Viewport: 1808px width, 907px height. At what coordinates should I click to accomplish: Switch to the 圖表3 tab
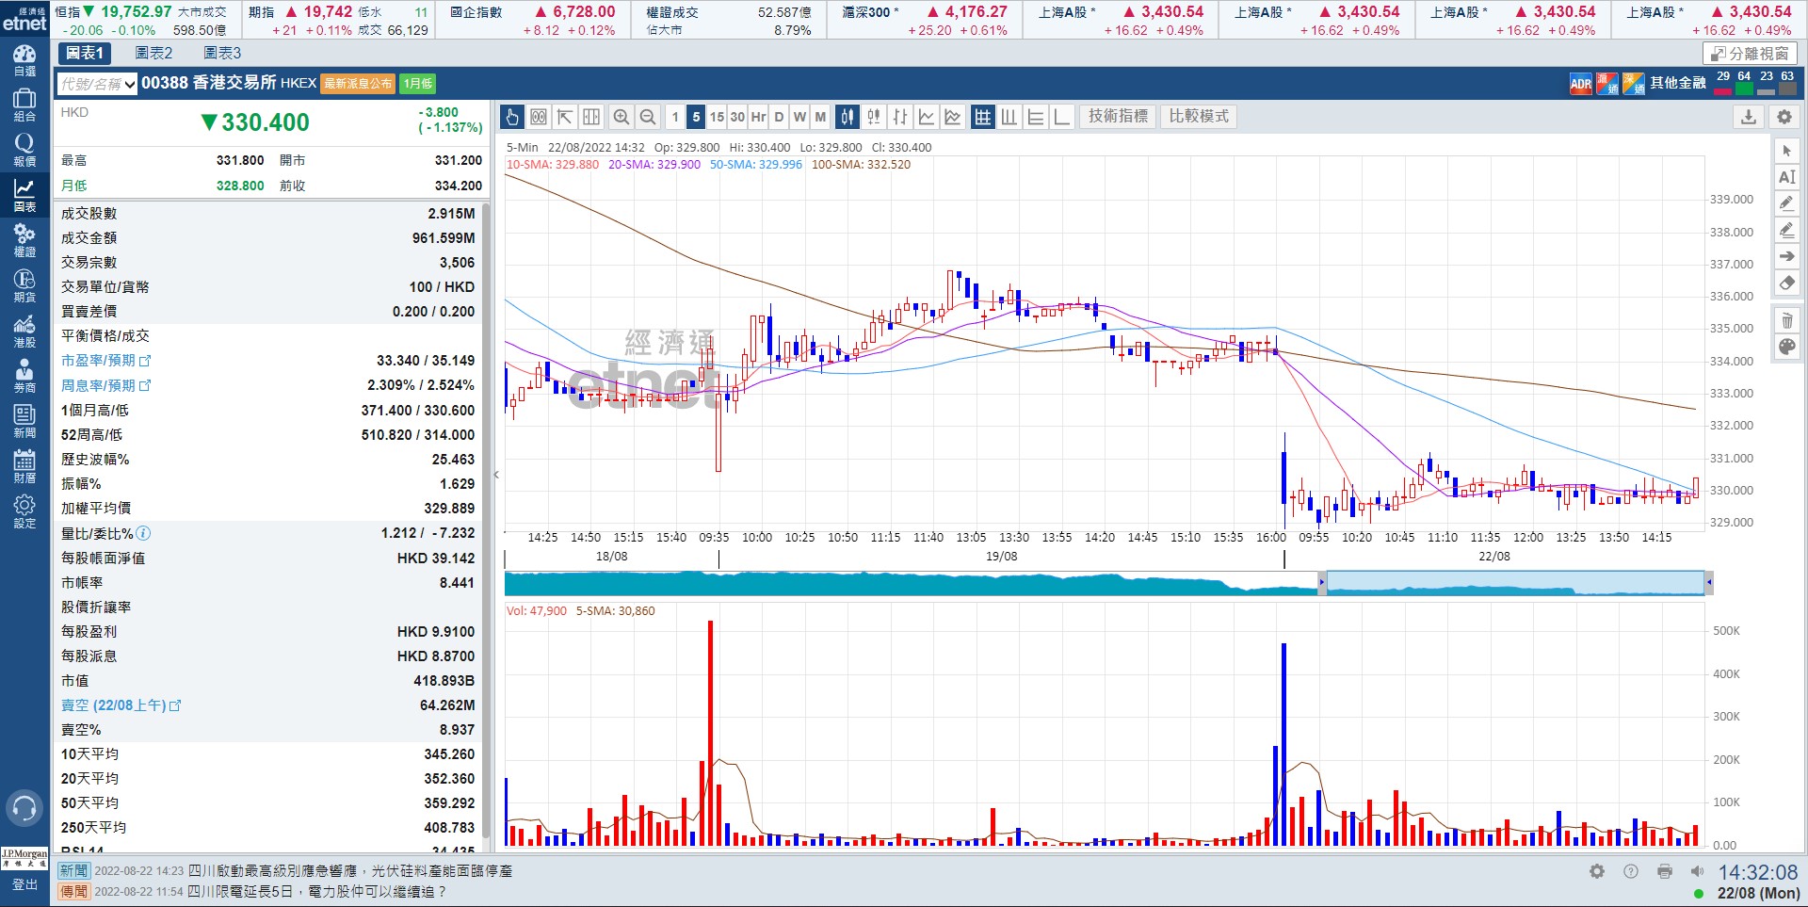pos(222,54)
